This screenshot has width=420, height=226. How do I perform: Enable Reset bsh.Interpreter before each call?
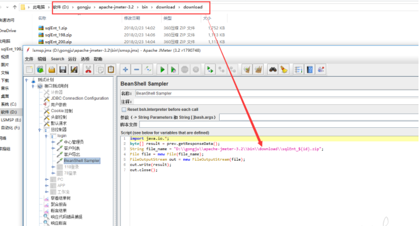pyautogui.click(x=124, y=110)
